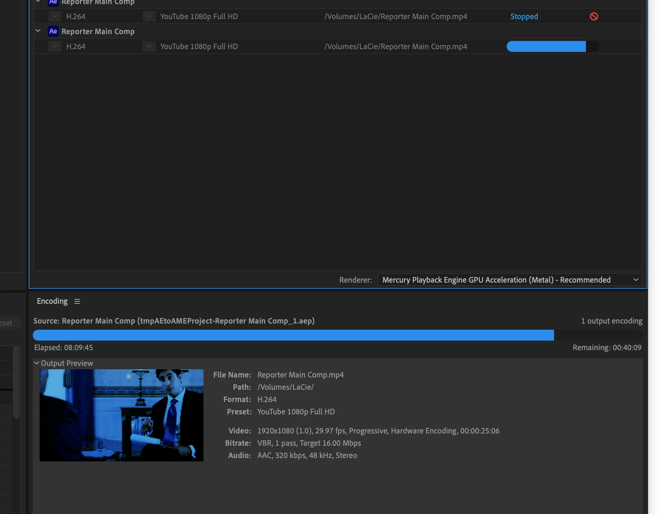Click the Ae icon of second Reporter Main Comp
Image resolution: width=663 pixels, height=514 pixels.
click(53, 31)
